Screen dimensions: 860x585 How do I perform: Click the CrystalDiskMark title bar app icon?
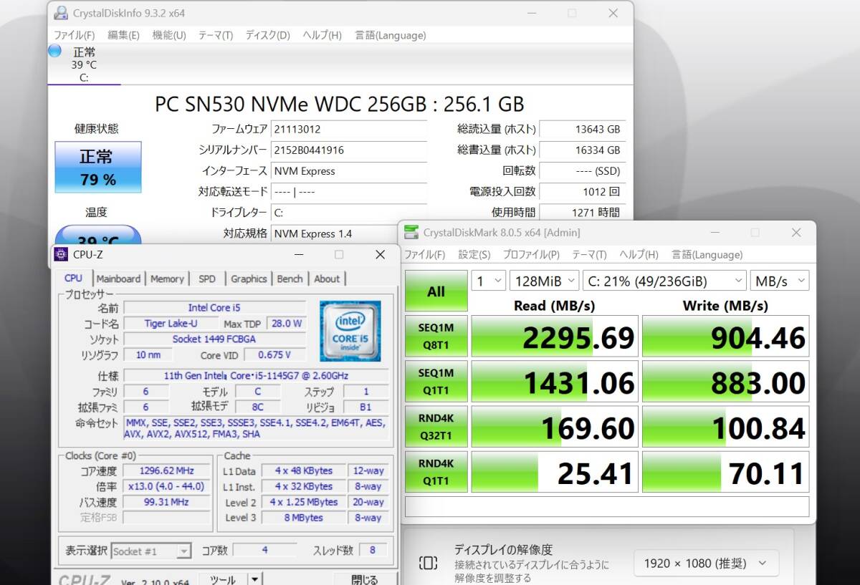click(411, 232)
